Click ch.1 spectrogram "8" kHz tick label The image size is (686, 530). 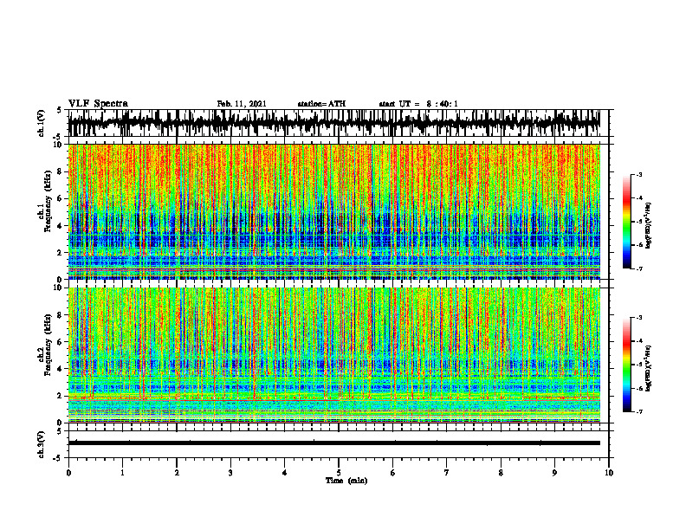60,171
